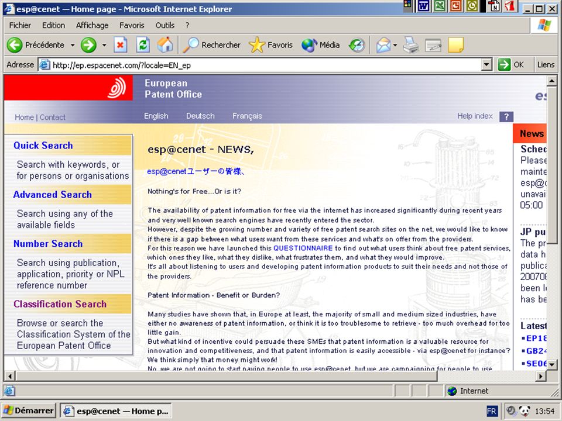Viewport: 562px width, 421px height.
Task: Click the OK go button beside address
Action: click(512, 65)
